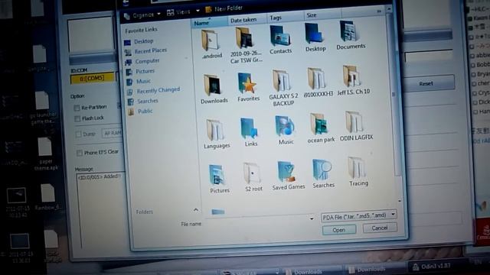Sort by the Size column header

coord(322,15)
